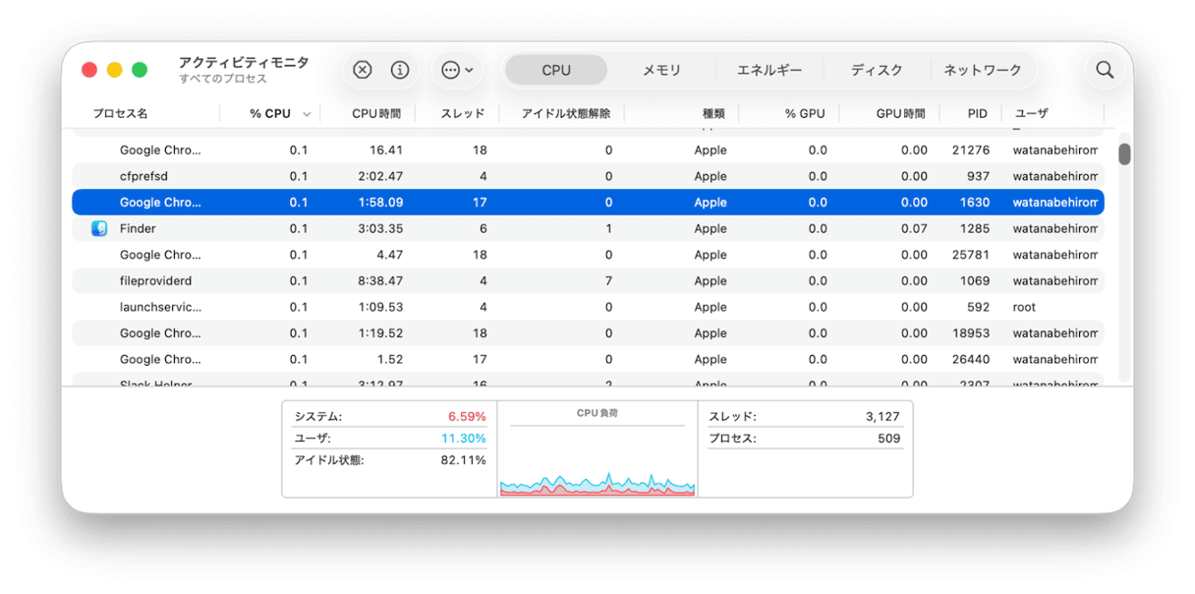
Task: Click CPU time value 2:02.47
Action: point(381,176)
